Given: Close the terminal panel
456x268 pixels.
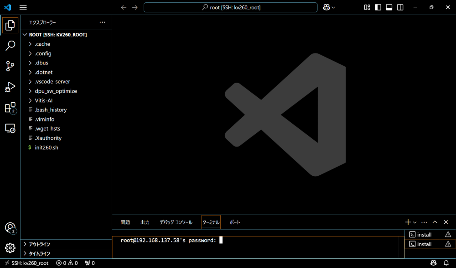Looking at the screenshot, I should coord(446,222).
